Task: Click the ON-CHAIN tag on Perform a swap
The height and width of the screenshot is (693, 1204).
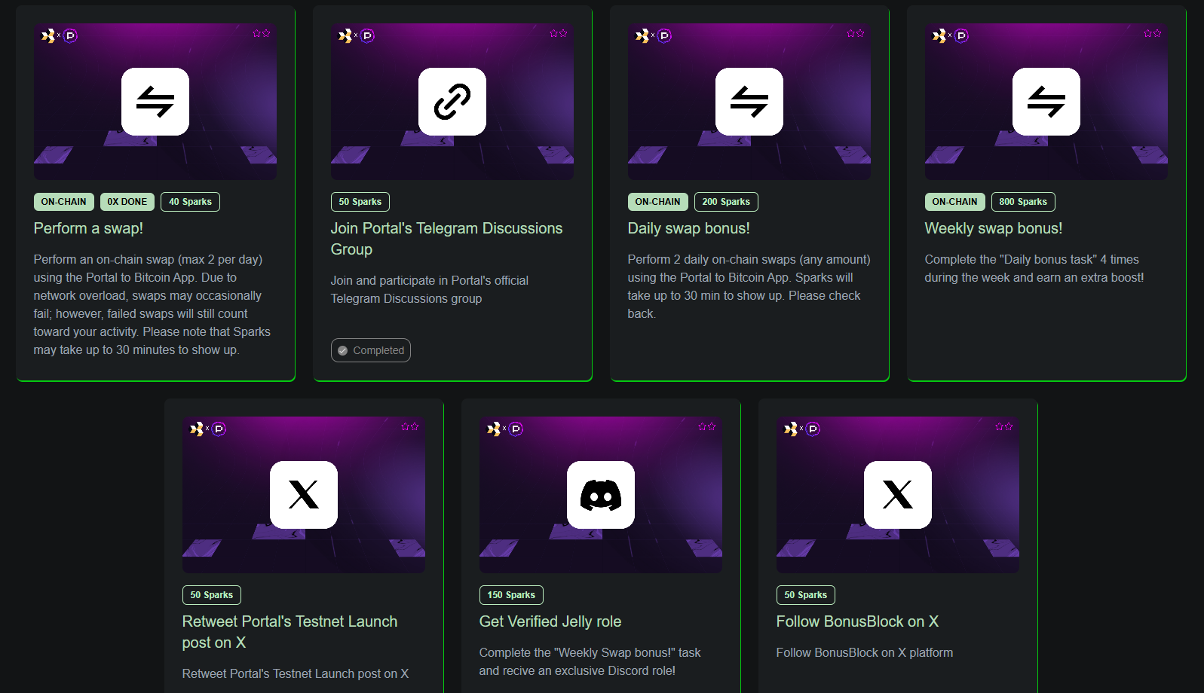Action: pyautogui.click(x=64, y=202)
